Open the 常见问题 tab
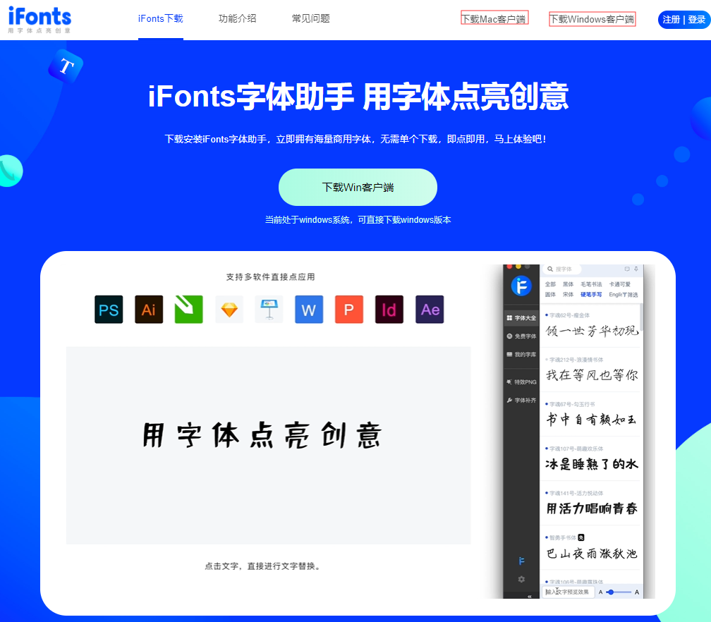 click(310, 18)
